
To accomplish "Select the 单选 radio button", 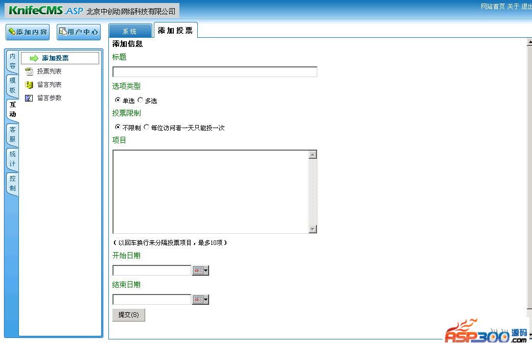I will (118, 100).
